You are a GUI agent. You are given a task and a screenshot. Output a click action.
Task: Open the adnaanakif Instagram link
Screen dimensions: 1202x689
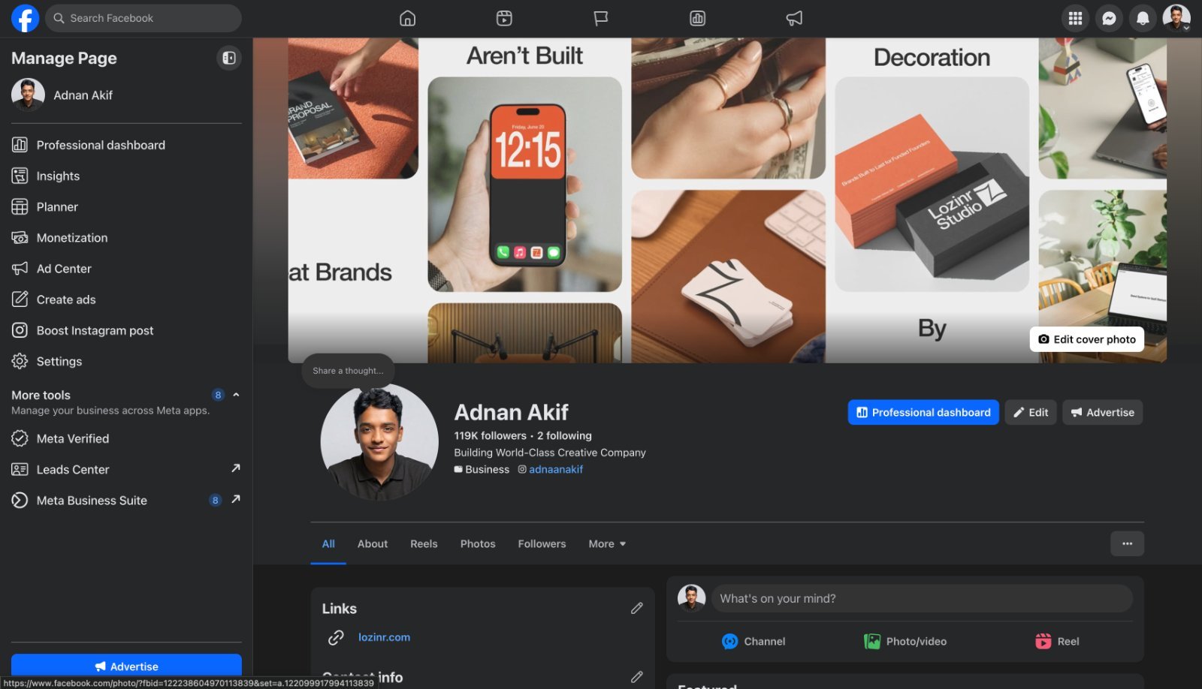pos(556,469)
